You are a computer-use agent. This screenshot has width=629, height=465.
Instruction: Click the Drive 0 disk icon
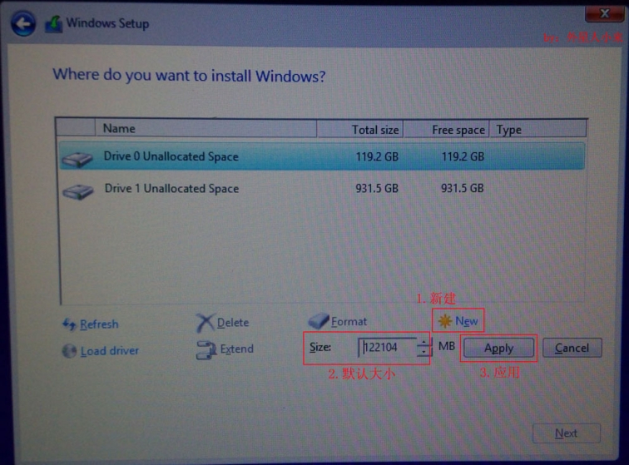77,157
